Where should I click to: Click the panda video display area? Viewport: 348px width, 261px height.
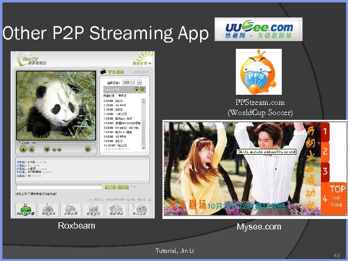(x=56, y=105)
